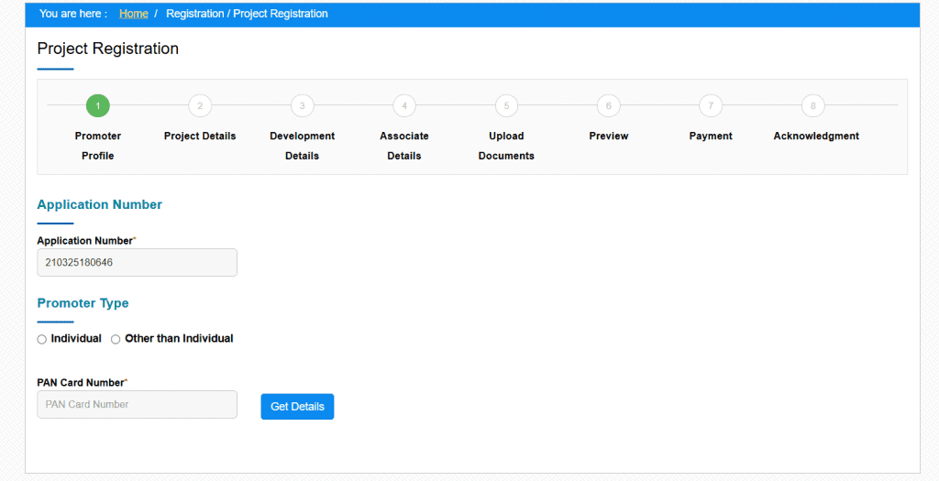Click the step 1 circle for Promoter Profile
The height and width of the screenshot is (481, 939).
pos(98,106)
